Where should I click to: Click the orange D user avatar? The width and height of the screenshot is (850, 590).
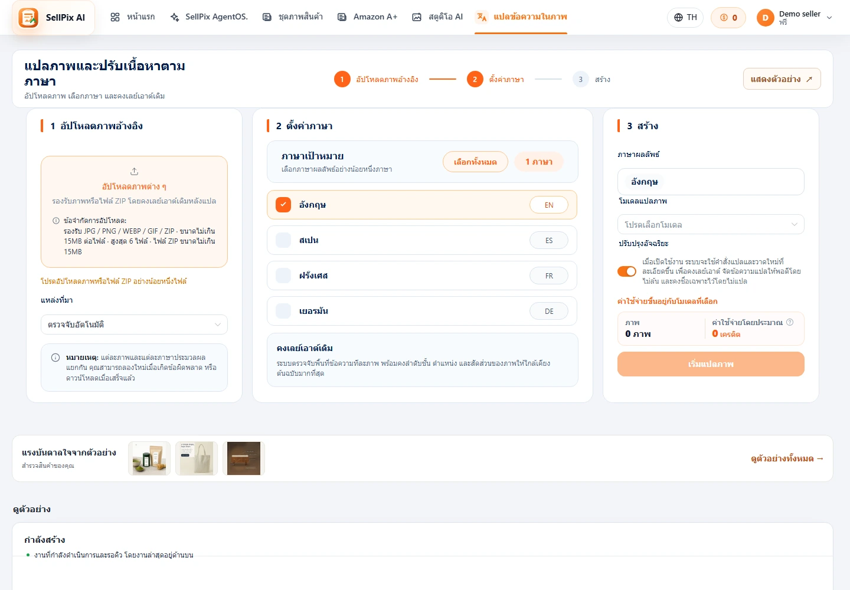pos(765,18)
